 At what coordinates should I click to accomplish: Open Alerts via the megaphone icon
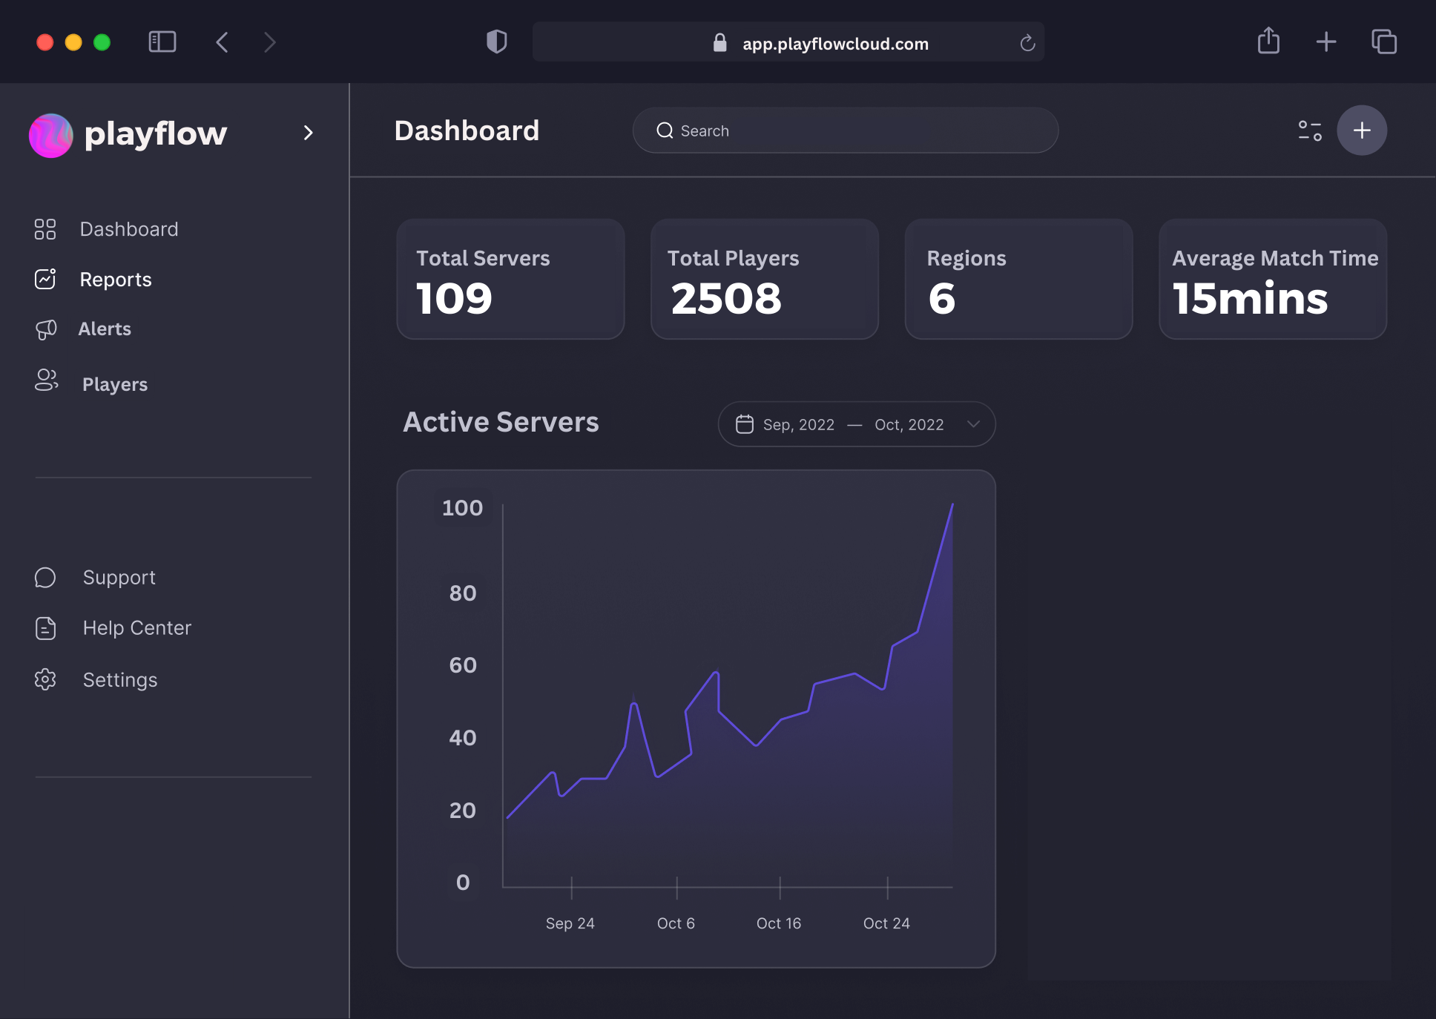pyautogui.click(x=45, y=329)
